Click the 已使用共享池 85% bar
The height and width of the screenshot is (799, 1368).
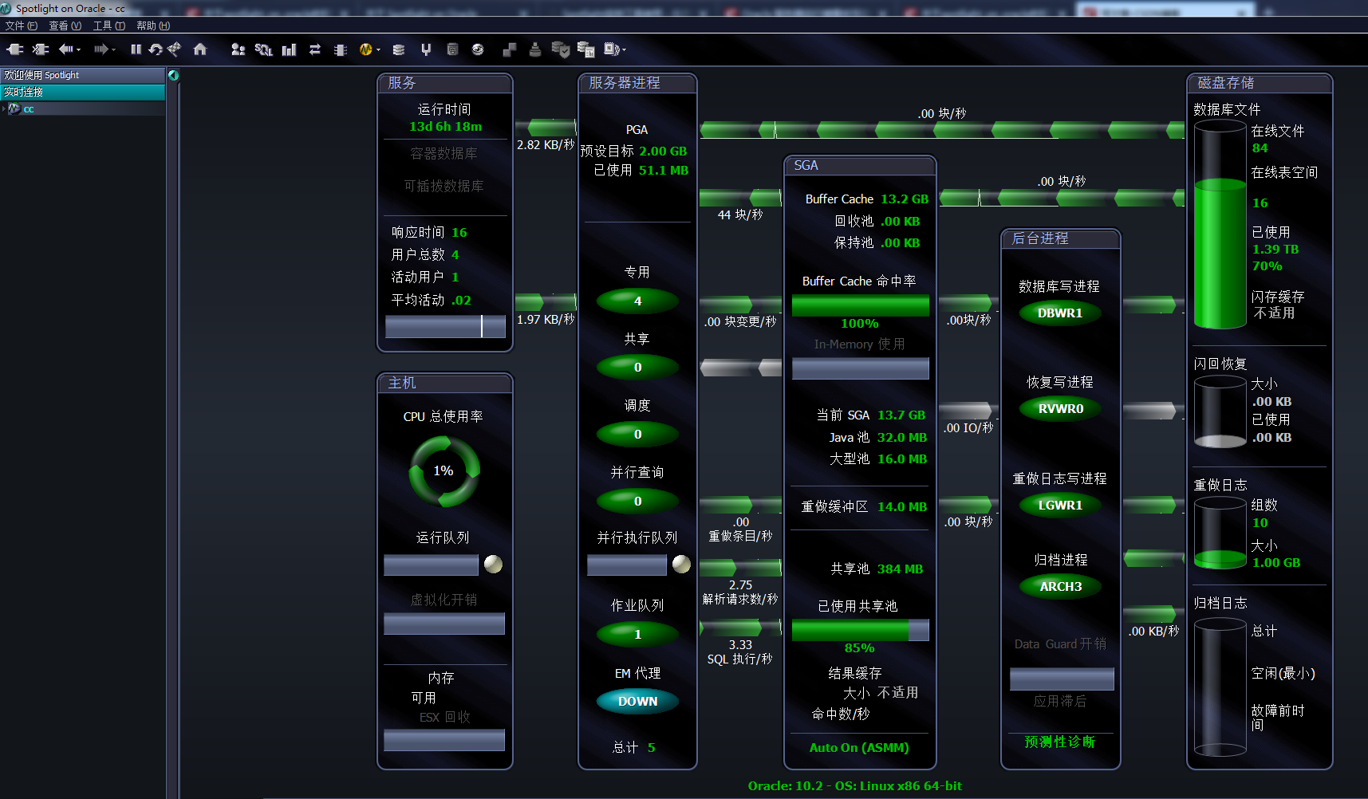[x=861, y=630]
